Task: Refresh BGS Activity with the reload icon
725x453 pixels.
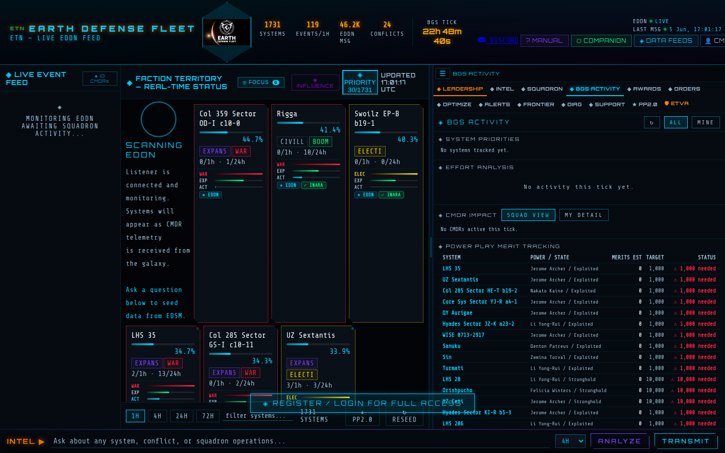Action: (x=651, y=122)
